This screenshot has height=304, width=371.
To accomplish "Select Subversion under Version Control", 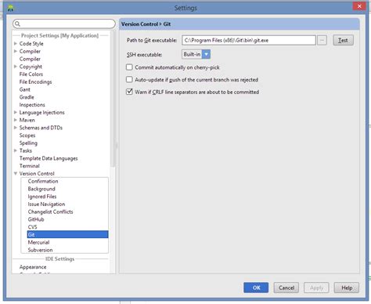I will point(40,250).
